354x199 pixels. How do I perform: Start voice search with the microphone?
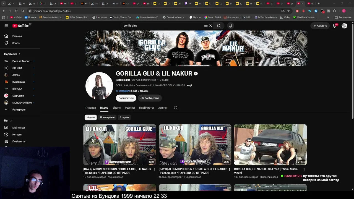(x=231, y=26)
